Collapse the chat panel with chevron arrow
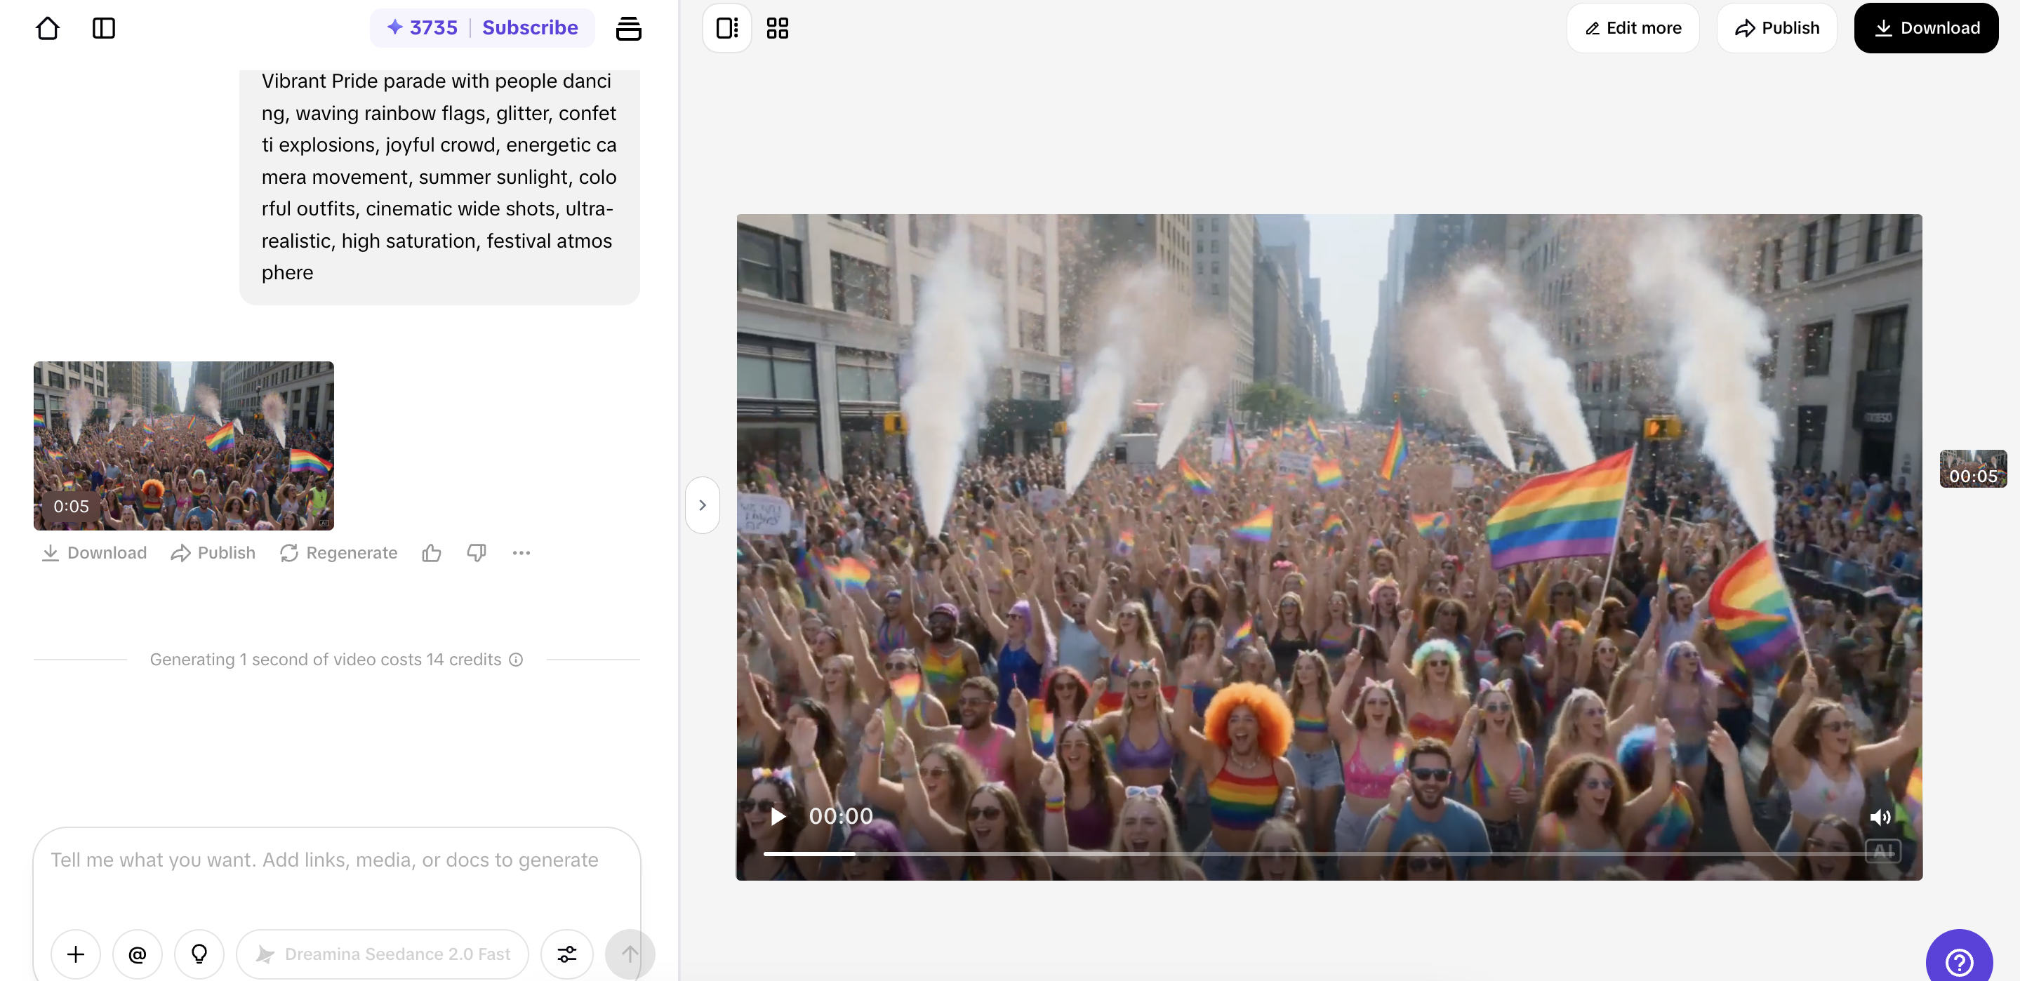The width and height of the screenshot is (2020, 981). click(703, 505)
